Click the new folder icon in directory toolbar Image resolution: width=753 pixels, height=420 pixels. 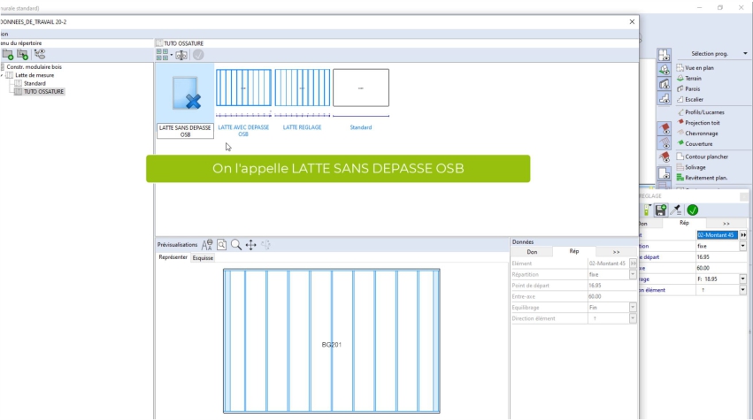click(x=8, y=54)
